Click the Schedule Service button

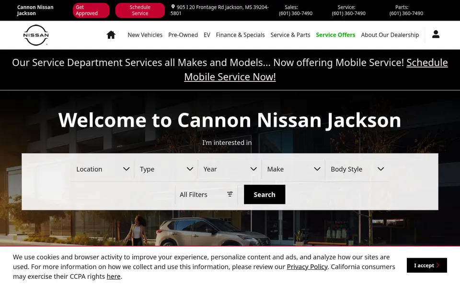pyautogui.click(x=140, y=10)
